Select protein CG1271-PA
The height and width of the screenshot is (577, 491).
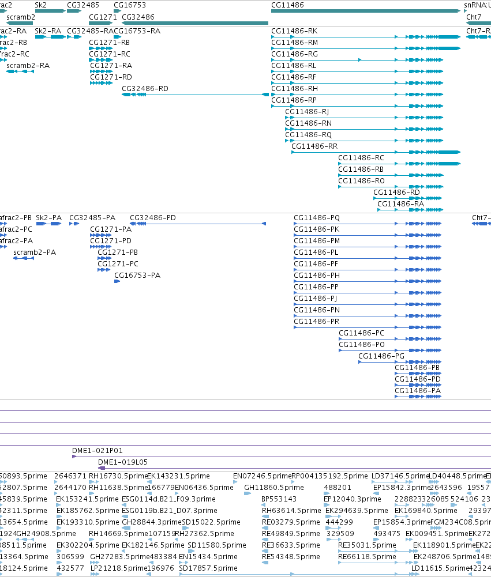pos(111,229)
